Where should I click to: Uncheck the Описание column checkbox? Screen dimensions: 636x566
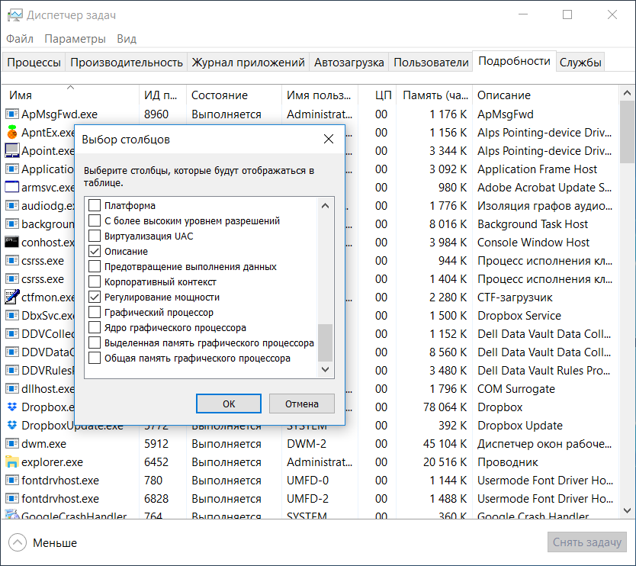[x=95, y=251]
